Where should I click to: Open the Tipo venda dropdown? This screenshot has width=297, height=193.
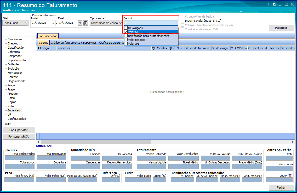click(121, 23)
